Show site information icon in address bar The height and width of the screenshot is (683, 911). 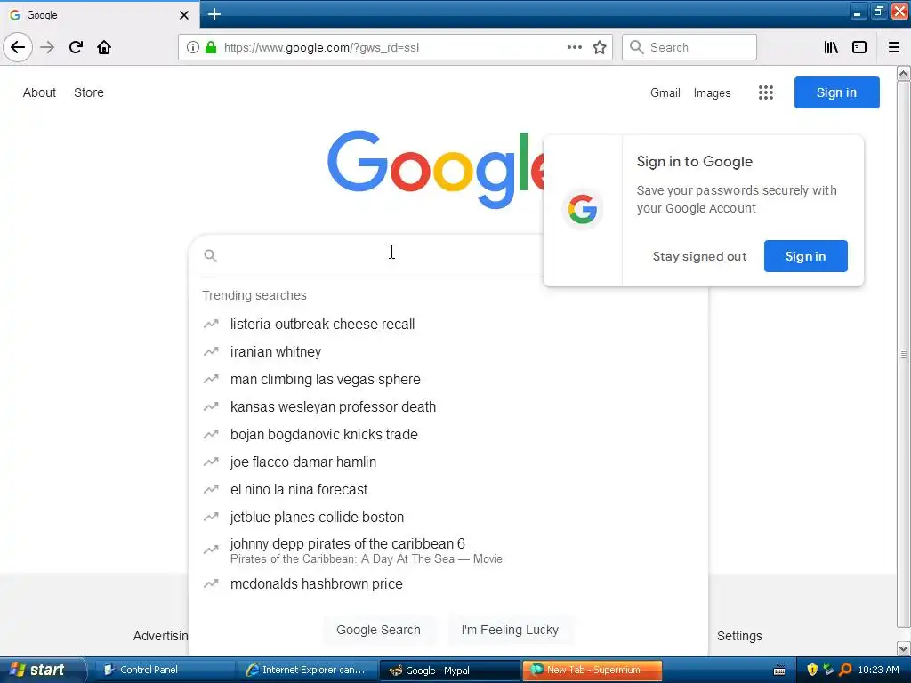click(x=193, y=47)
